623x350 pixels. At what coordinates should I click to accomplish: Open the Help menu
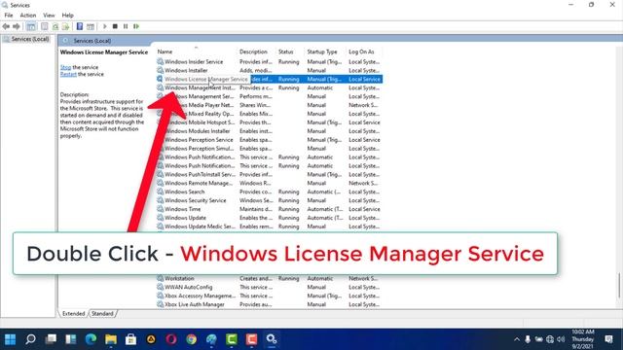click(67, 16)
